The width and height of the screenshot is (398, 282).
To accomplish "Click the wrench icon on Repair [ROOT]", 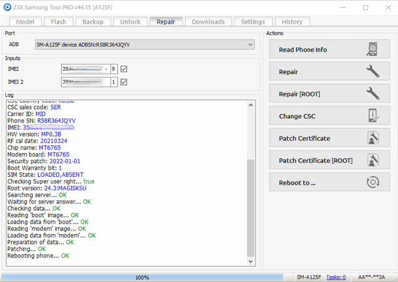I will pyautogui.click(x=372, y=94).
